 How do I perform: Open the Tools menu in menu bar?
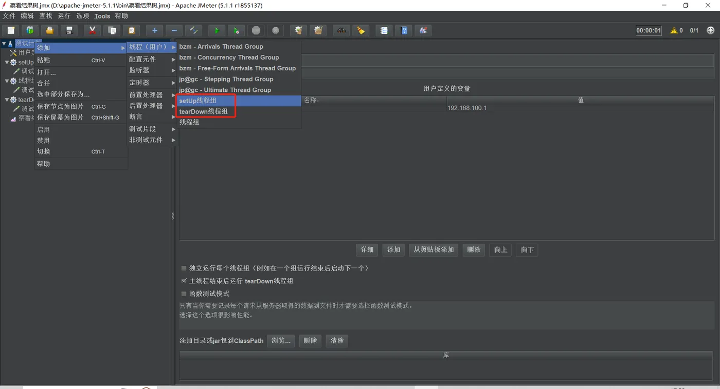102,16
